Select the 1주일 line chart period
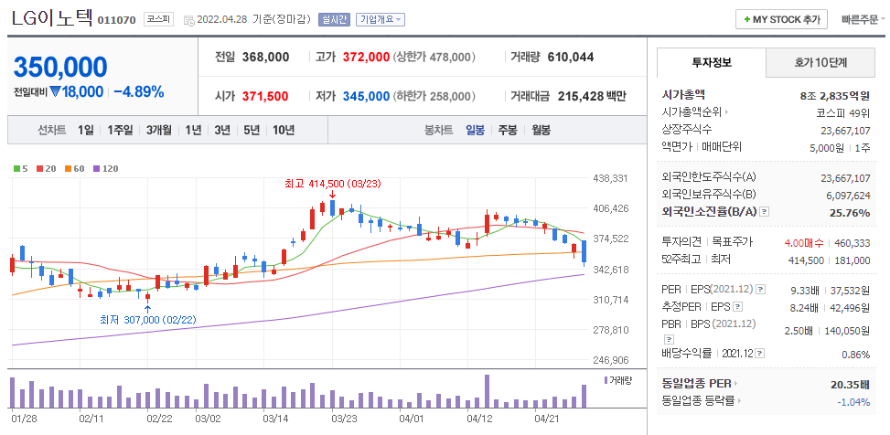 tap(120, 130)
